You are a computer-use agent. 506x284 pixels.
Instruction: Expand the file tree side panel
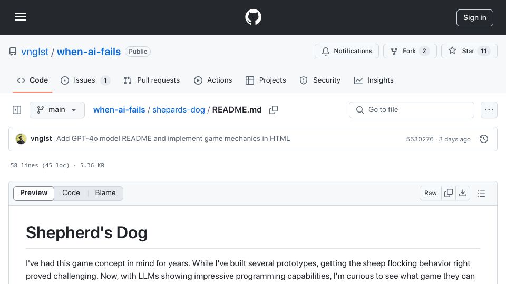tap(17, 110)
